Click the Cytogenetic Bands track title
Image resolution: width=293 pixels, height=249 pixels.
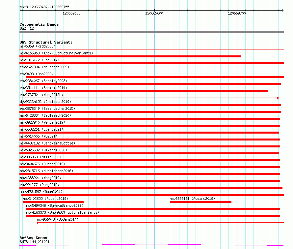39,24
